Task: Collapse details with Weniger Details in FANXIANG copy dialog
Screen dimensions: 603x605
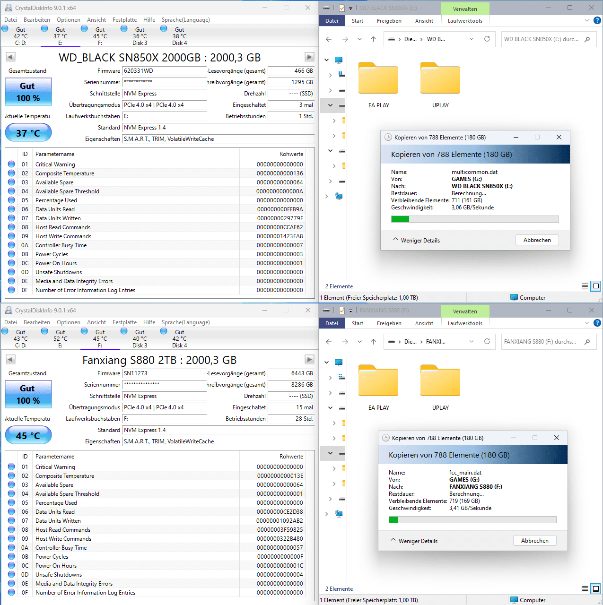Action: pyautogui.click(x=414, y=541)
